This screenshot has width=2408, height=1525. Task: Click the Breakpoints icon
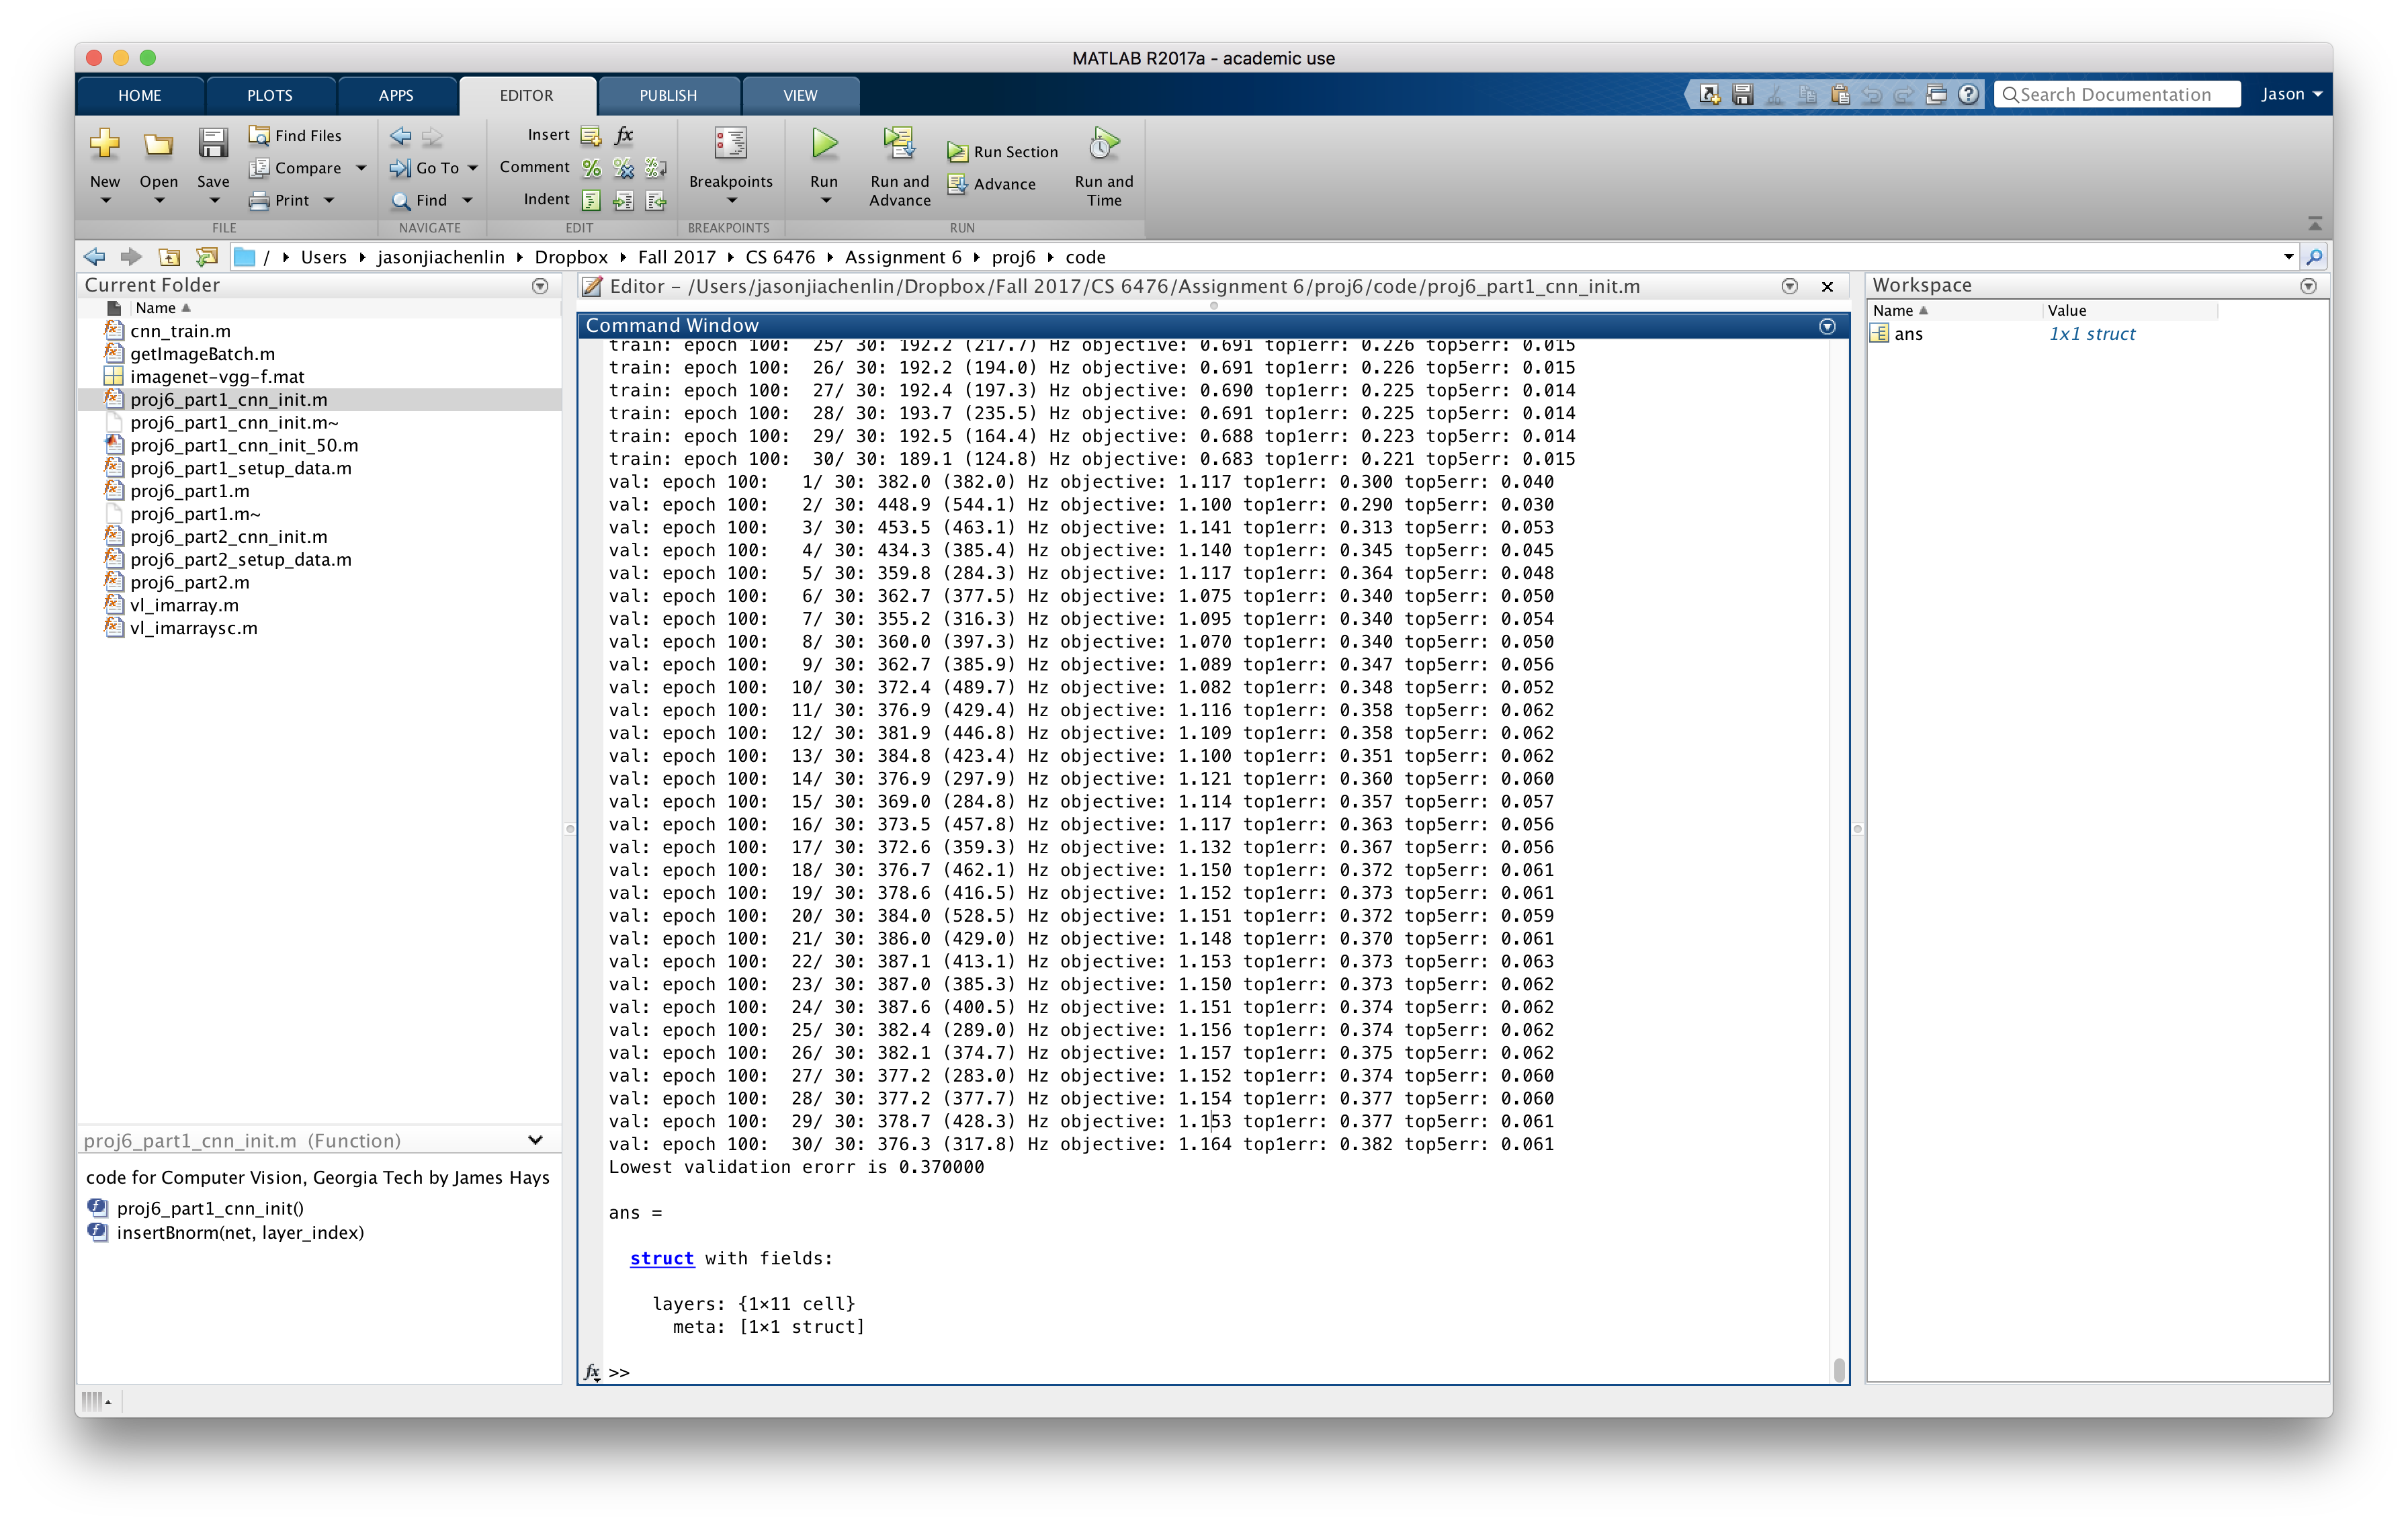[730, 145]
